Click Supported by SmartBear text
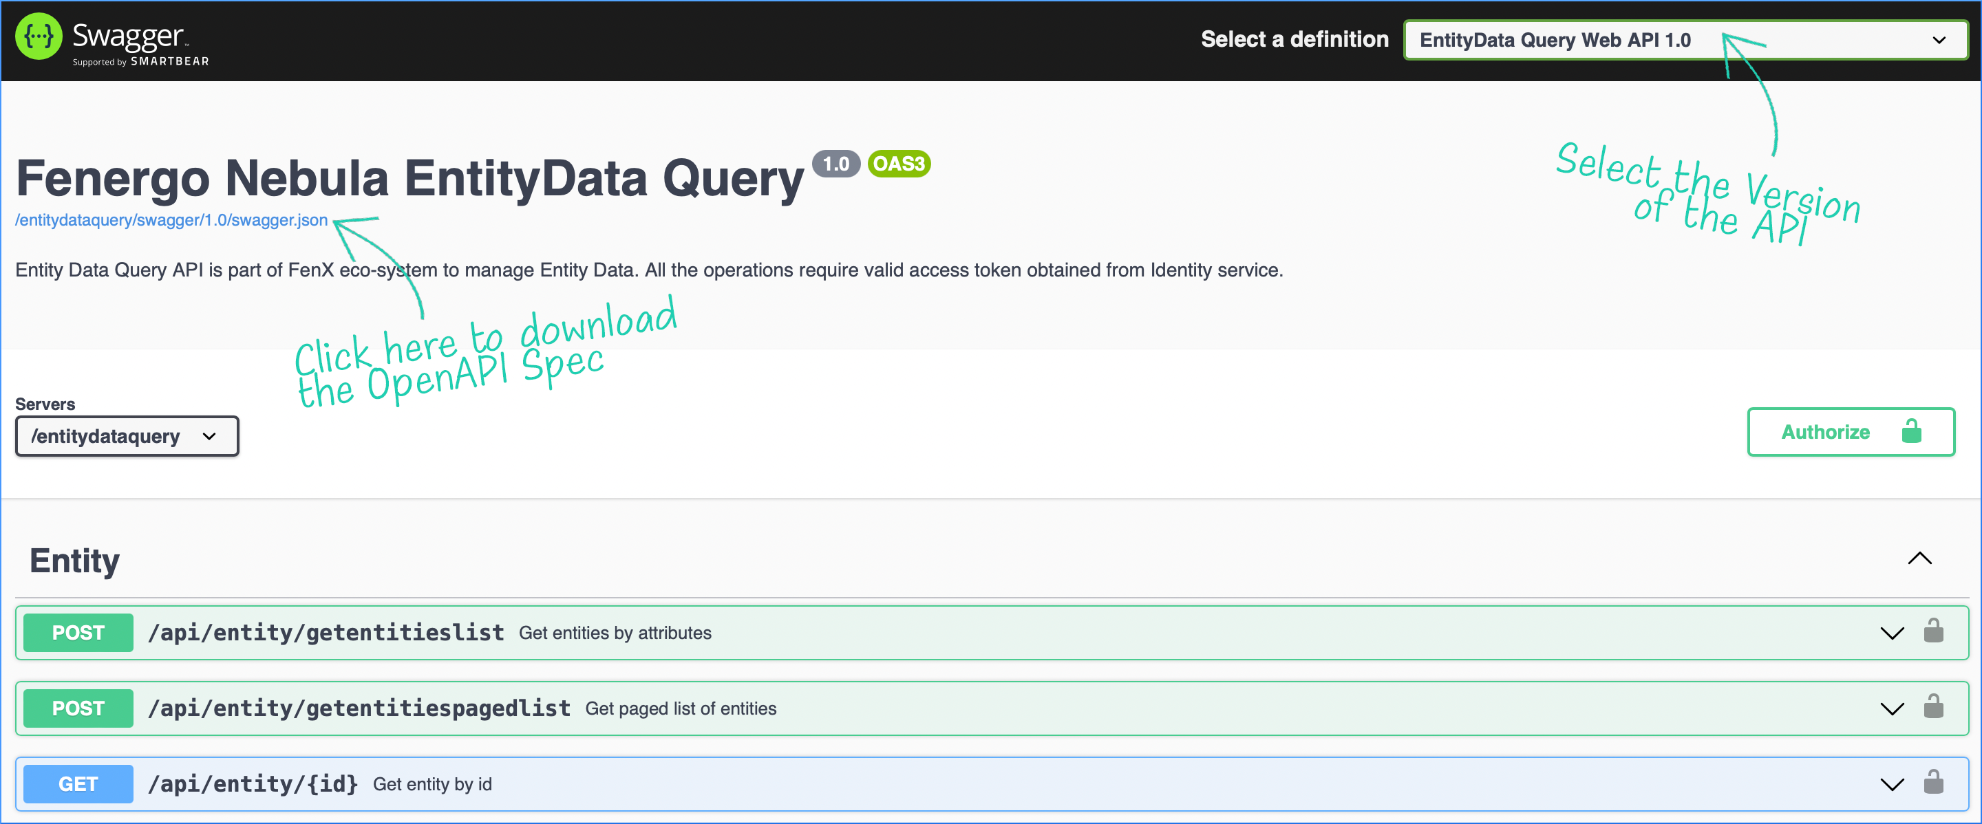The height and width of the screenshot is (824, 1982). (x=141, y=61)
